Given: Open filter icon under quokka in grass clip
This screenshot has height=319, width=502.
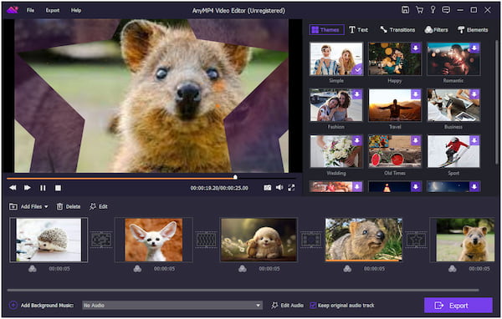Looking at the screenshot, I should point(347,269).
